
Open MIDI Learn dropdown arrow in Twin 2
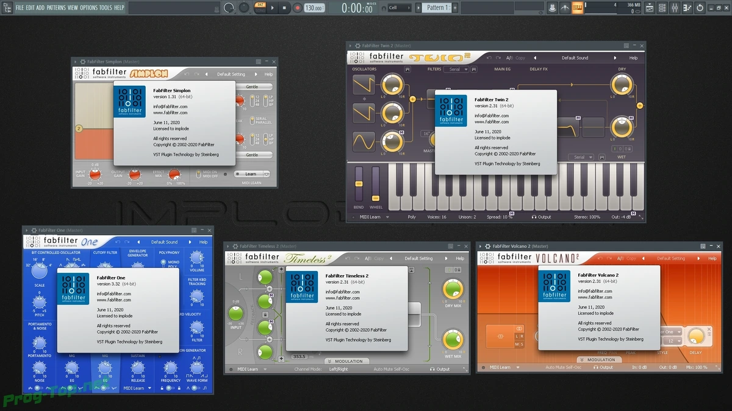coord(387,217)
